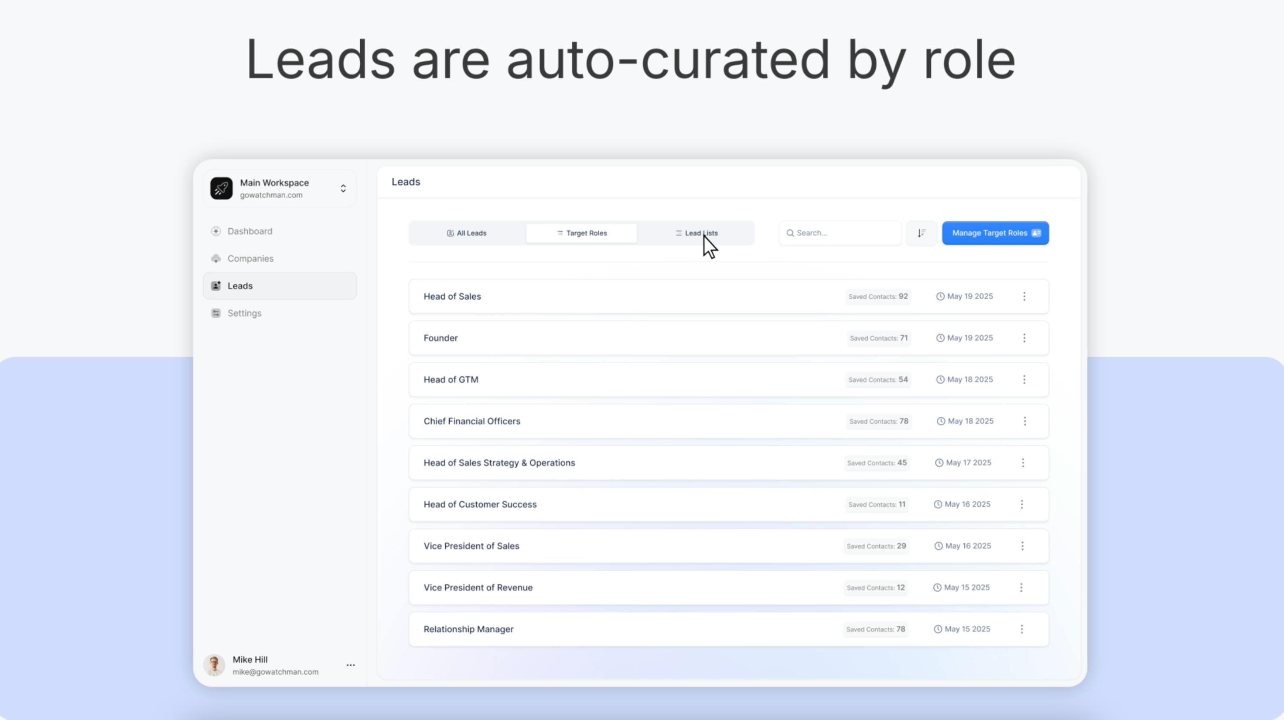This screenshot has width=1284, height=720.
Task: Open options menu for Chief Financial Officers
Action: pyautogui.click(x=1025, y=422)
